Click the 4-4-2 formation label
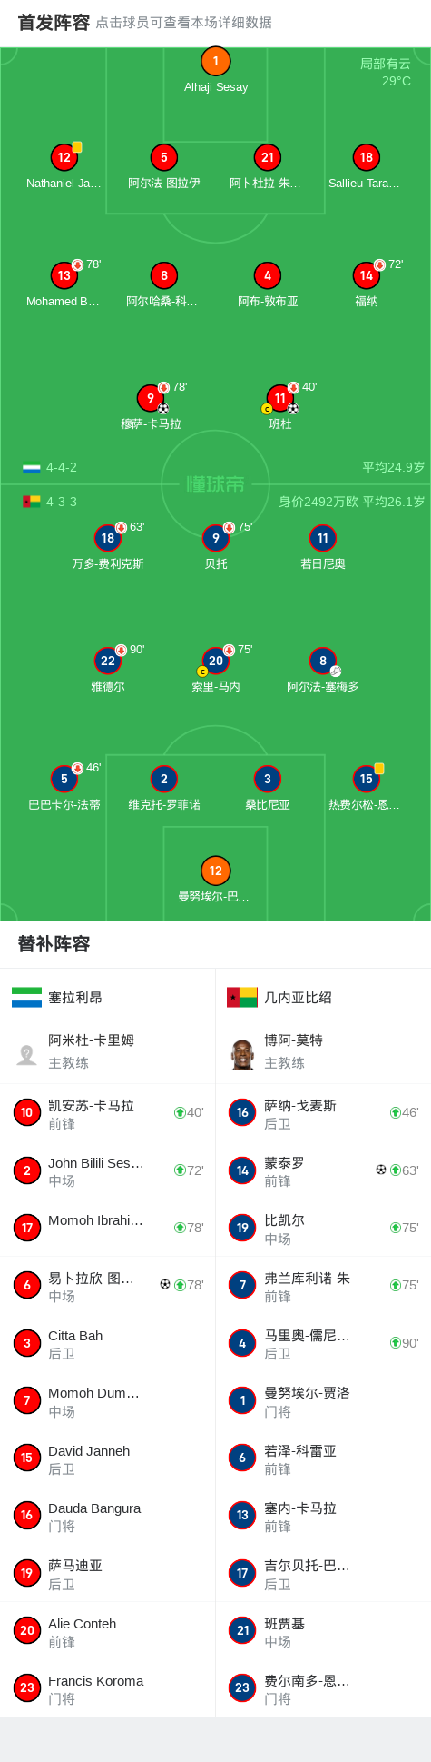This screenshot has height=1762, width=431. [x=62, y=467]
